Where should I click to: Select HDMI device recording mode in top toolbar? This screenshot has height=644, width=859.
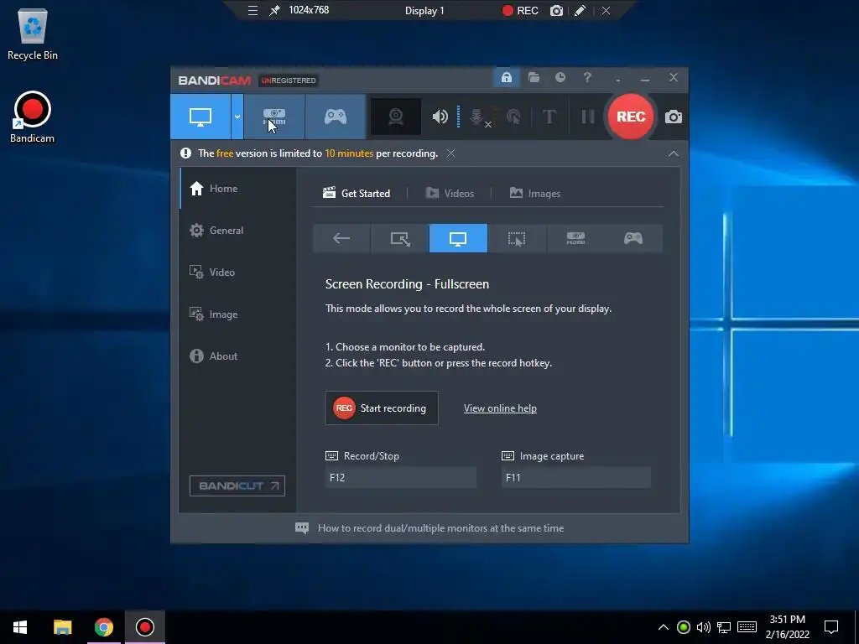tap(274, 117)
